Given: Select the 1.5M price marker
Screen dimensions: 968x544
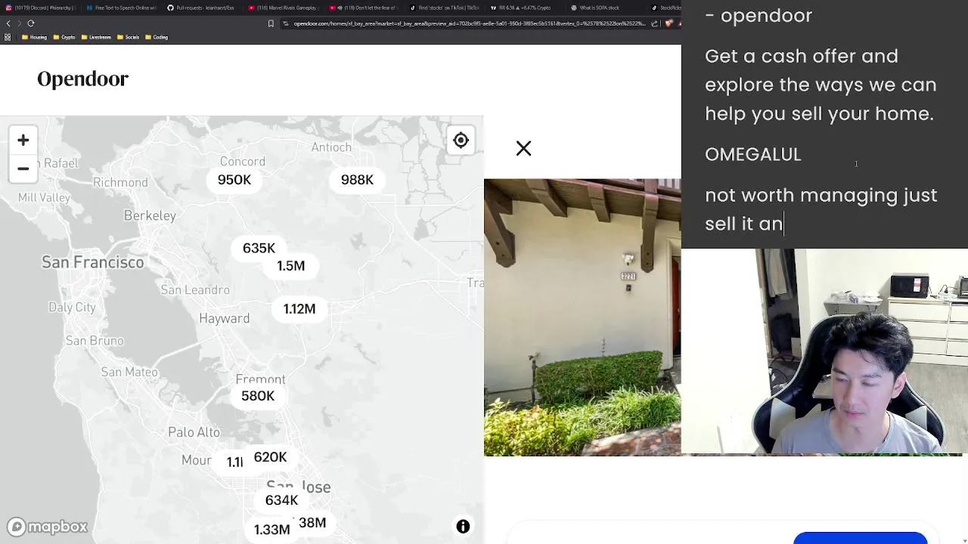Looking at the screenshot, I should (291, 266).
